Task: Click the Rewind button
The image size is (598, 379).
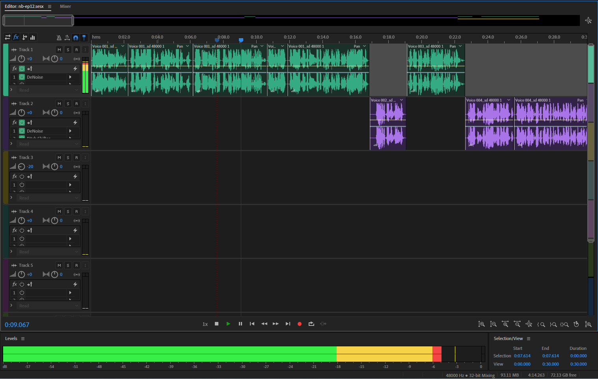Action: [x=264, y=324]
